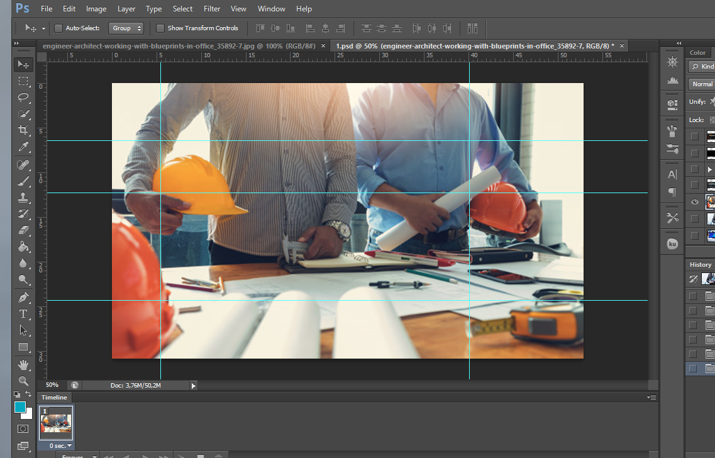Swap foreground and background colors
The width and height of the screenshot is (715, 458).
pos(29,394)
